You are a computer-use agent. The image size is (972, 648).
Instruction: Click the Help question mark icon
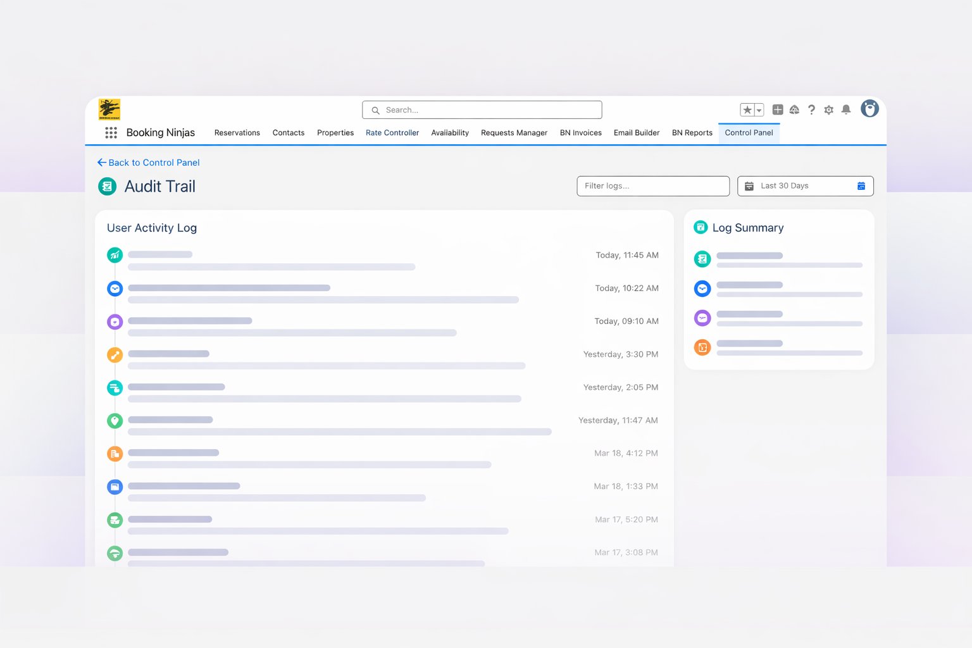812,109
